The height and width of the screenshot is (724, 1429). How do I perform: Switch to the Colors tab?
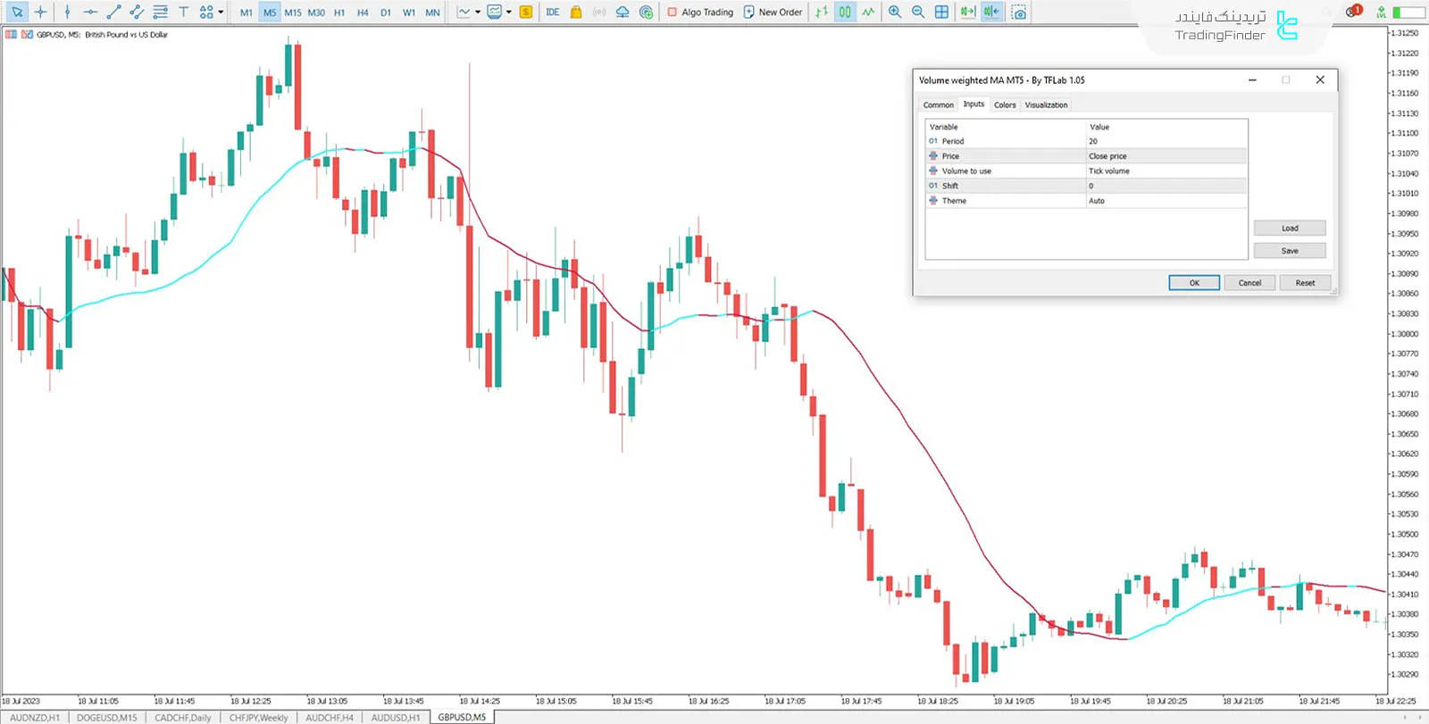click(1005, 105)
